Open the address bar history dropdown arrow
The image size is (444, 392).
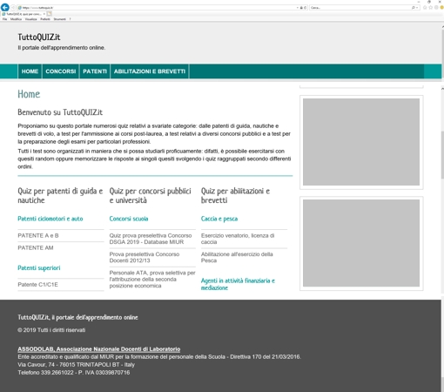tap(298, 8)
